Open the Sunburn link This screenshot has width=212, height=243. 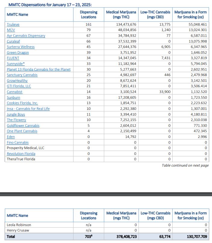click(x=14, y=98)
